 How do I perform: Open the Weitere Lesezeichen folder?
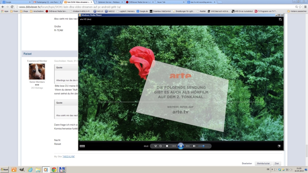pos(297,11)
